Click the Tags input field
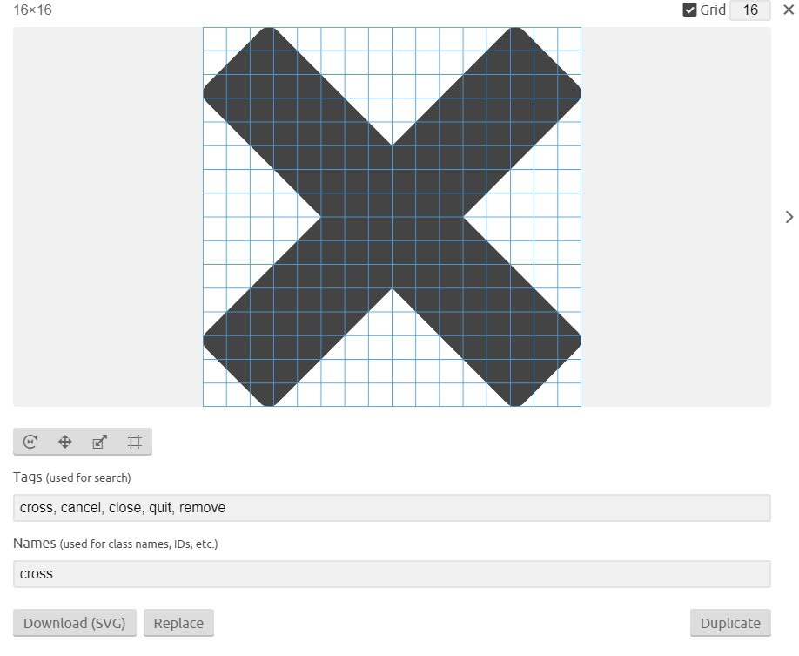 pyautogui.click(x=392, y=508)
